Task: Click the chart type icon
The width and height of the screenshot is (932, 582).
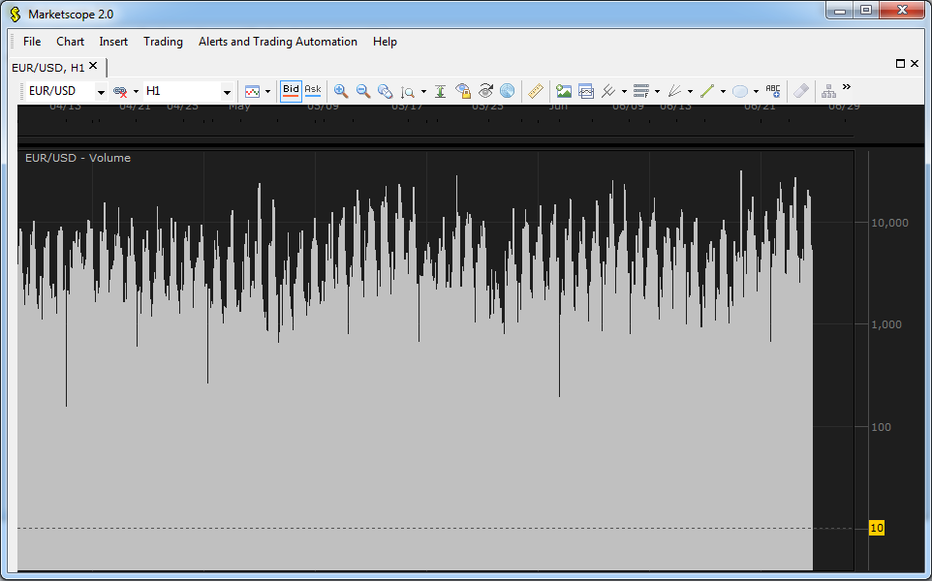Action: [x=253, y=91]
